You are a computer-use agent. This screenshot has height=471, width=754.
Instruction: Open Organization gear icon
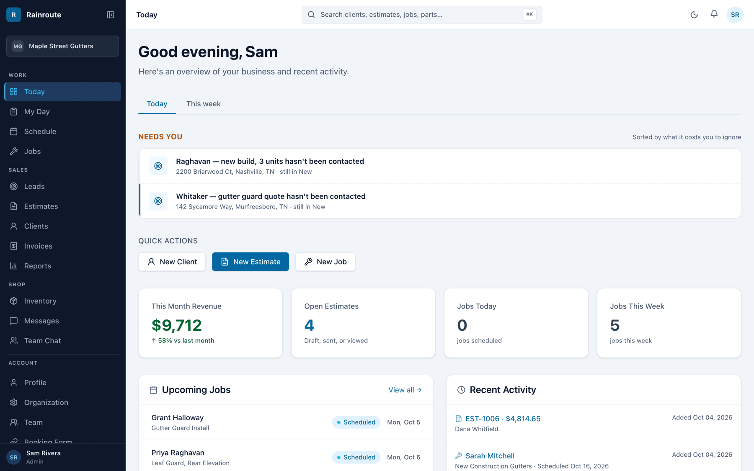point(14,402)
